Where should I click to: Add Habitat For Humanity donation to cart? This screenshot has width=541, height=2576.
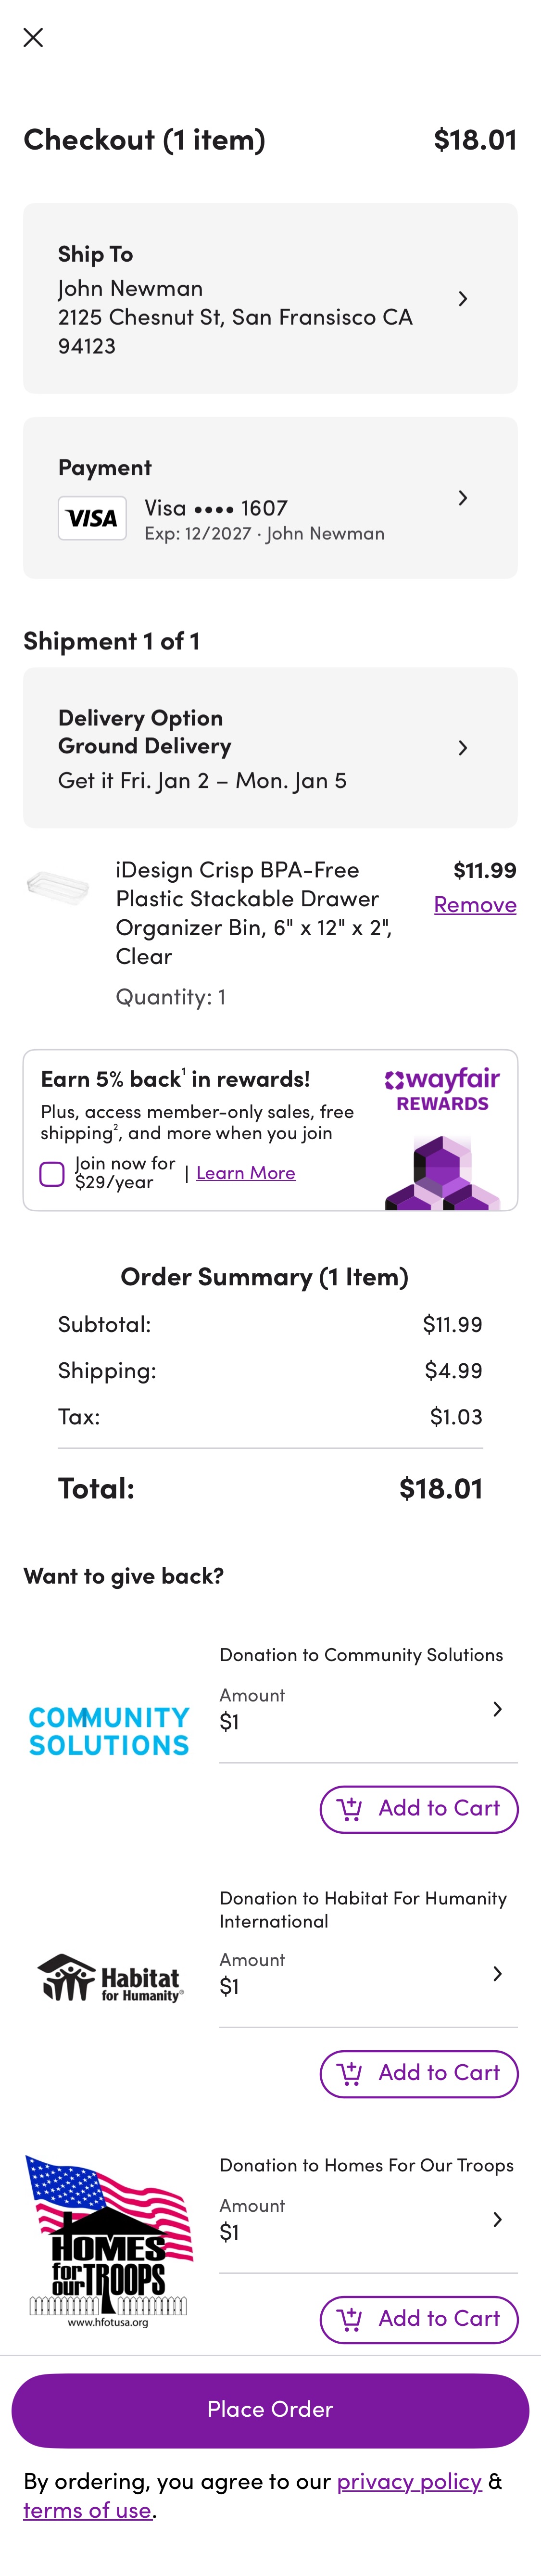point(418,2073)
